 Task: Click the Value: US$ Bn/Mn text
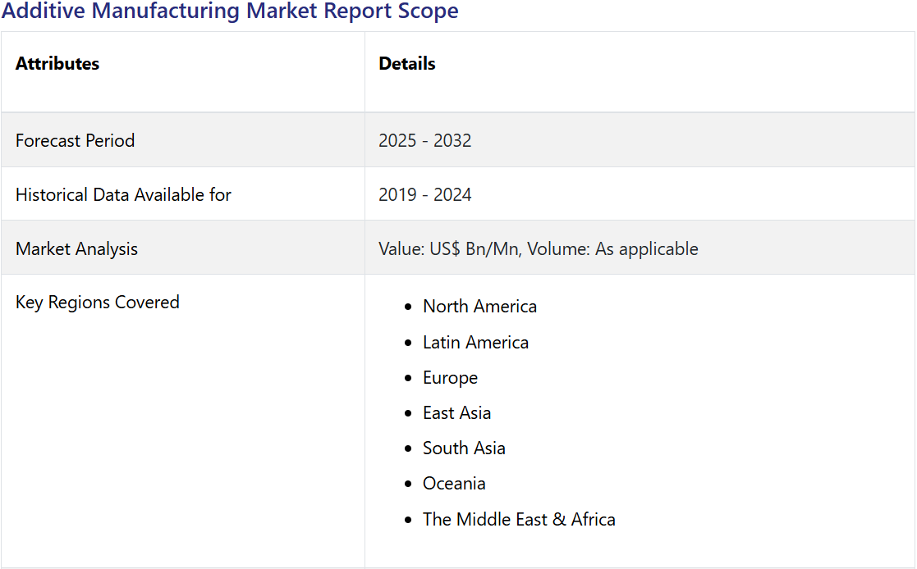coord(448,248)
